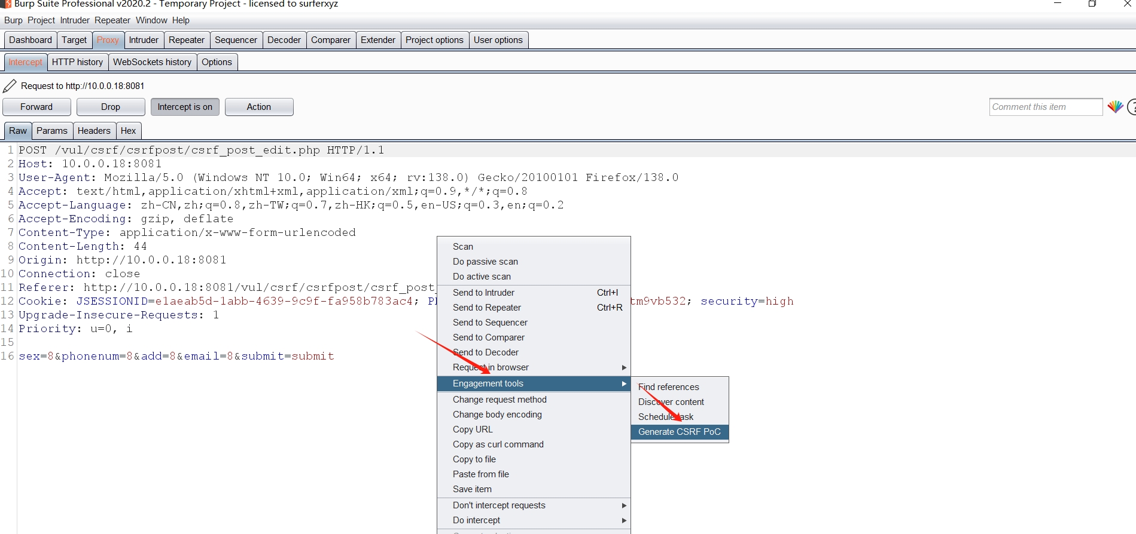Open the Help menu

click(181, 20)
